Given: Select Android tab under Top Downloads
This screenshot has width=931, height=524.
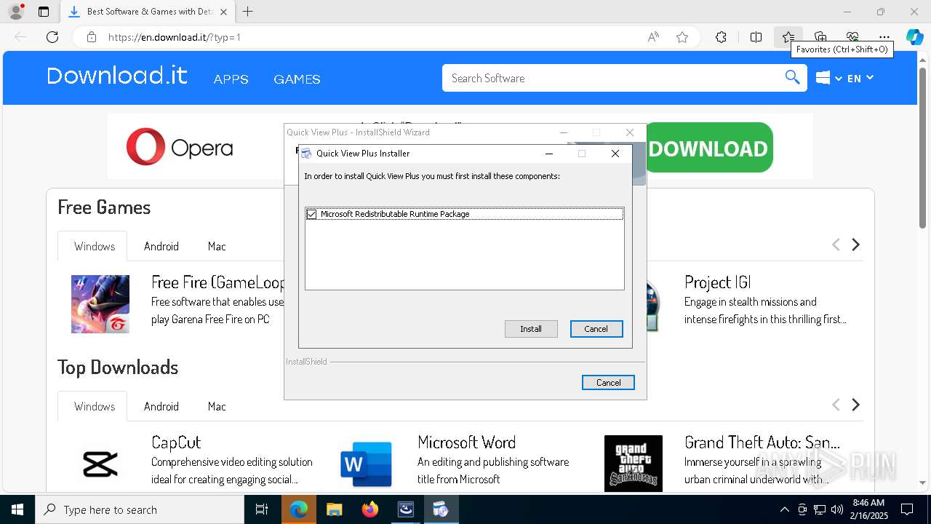Looking at the screenshot, I should [x=161, y=406].
